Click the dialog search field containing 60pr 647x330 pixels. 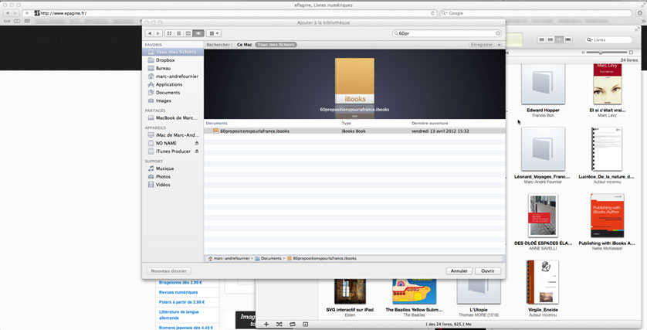(x=446, y=33)
